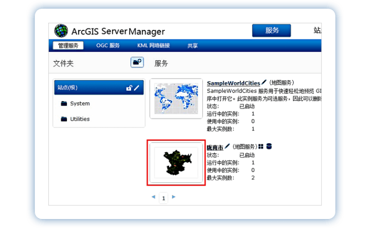This screenshot has height=228, width=370.
Task: Switch to the KML 网络链接 tab
Action: 154,45
